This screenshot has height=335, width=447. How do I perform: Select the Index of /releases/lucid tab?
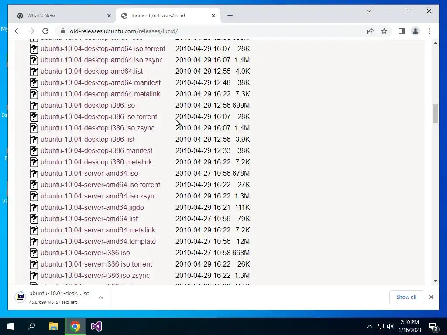pos(168,16)
